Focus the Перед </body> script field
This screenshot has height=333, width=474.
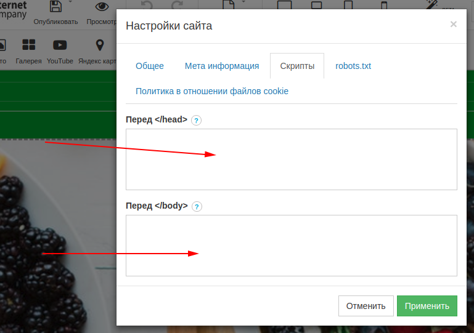pyautogui.click(x=291, y=245)
